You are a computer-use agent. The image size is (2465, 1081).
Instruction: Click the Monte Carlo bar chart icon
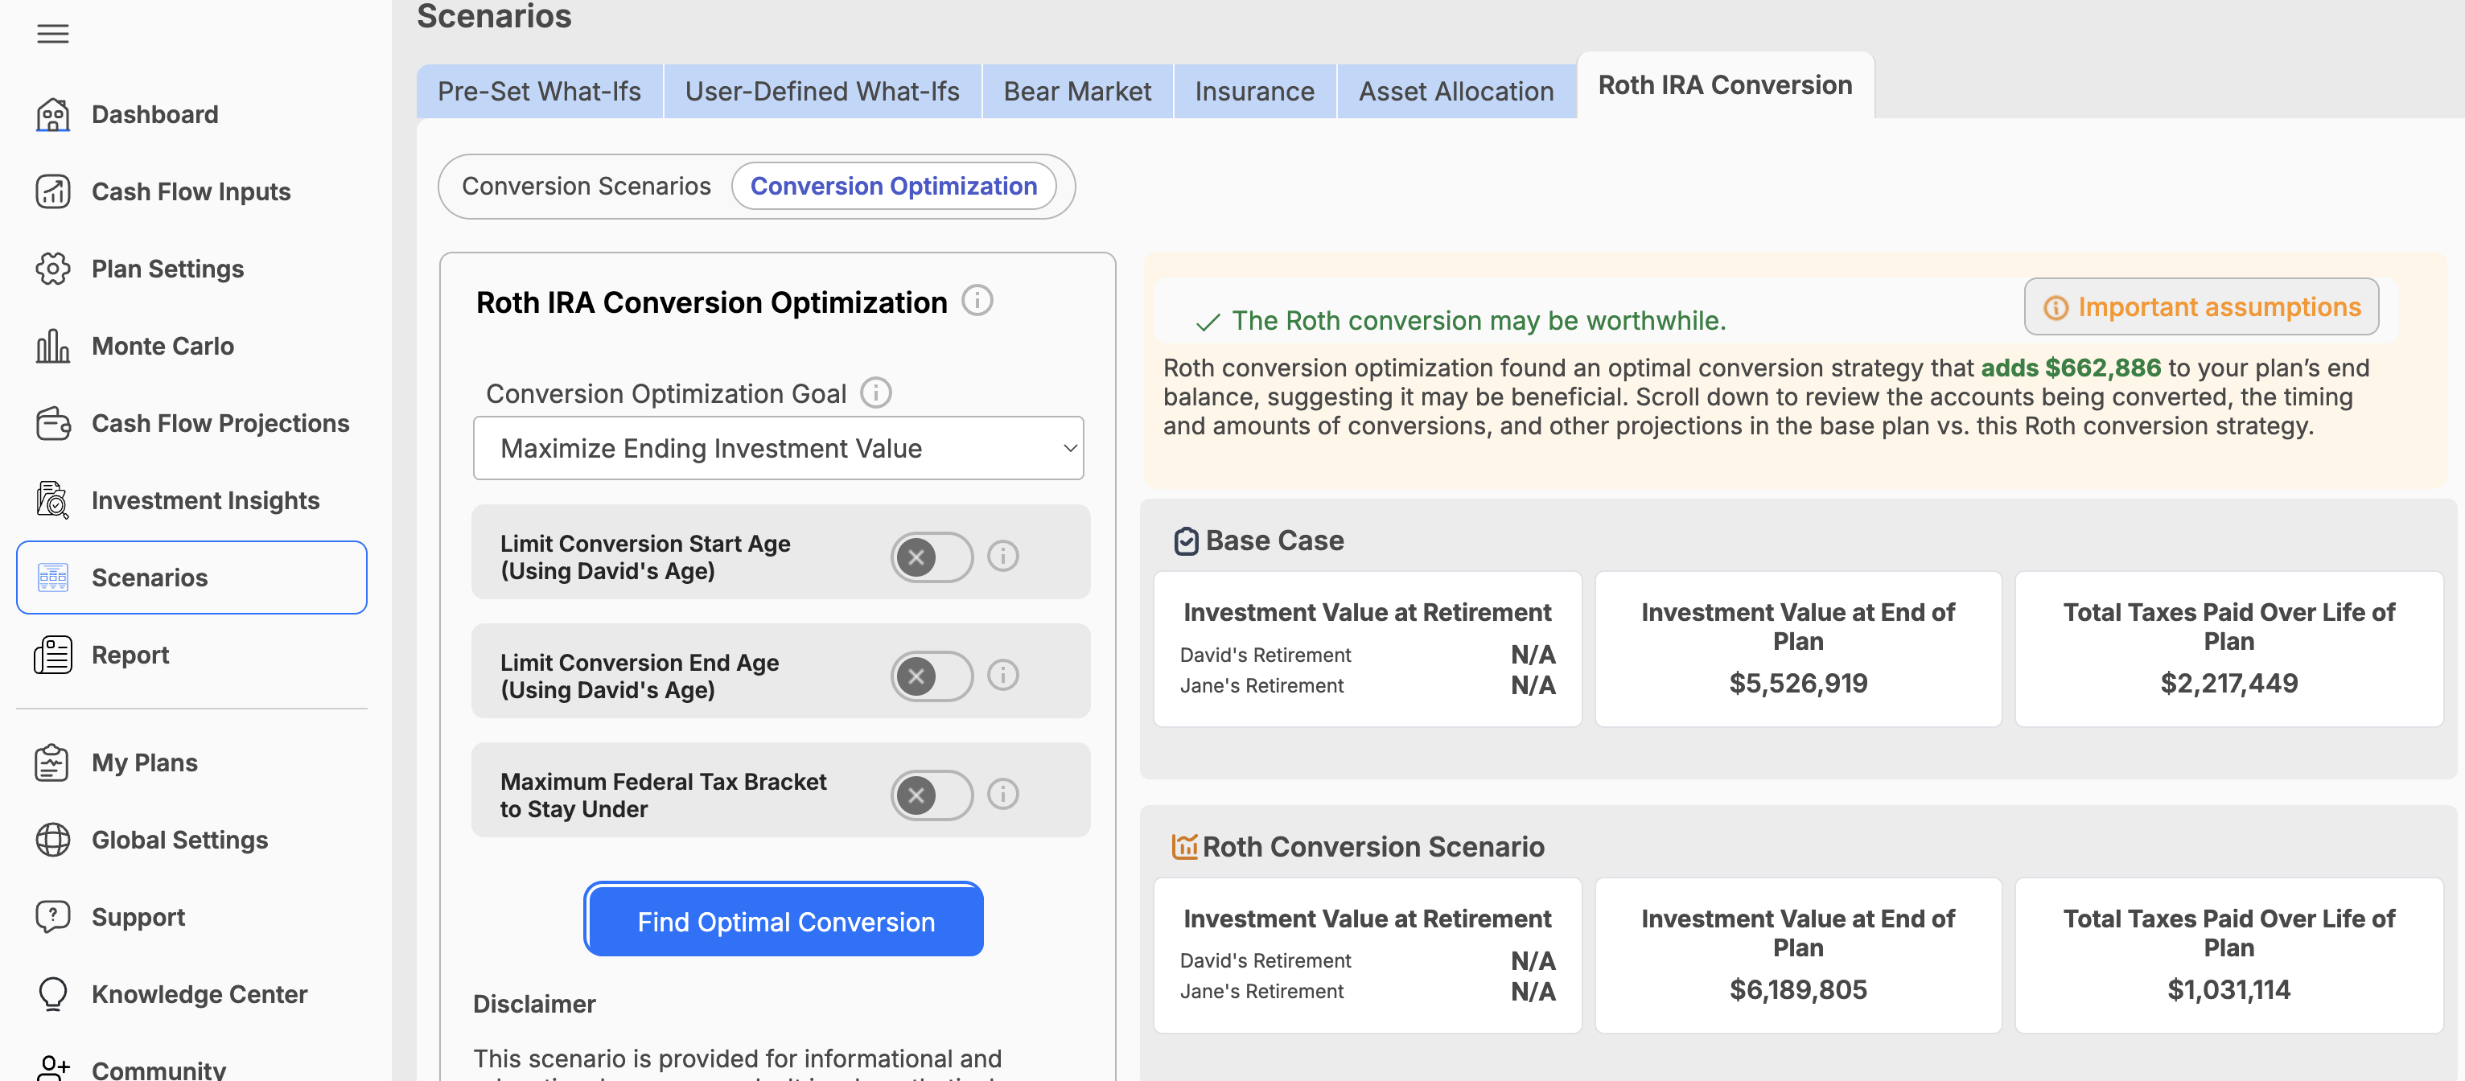52,347
